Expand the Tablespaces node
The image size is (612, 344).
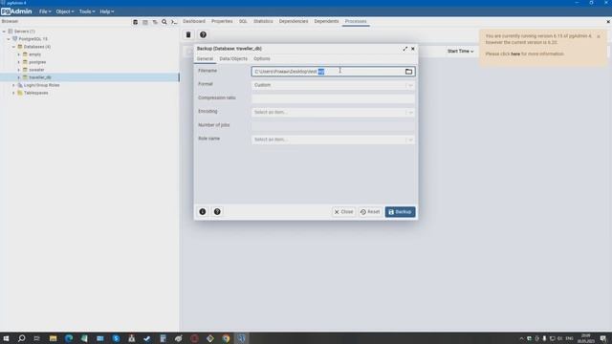(13, 93)
